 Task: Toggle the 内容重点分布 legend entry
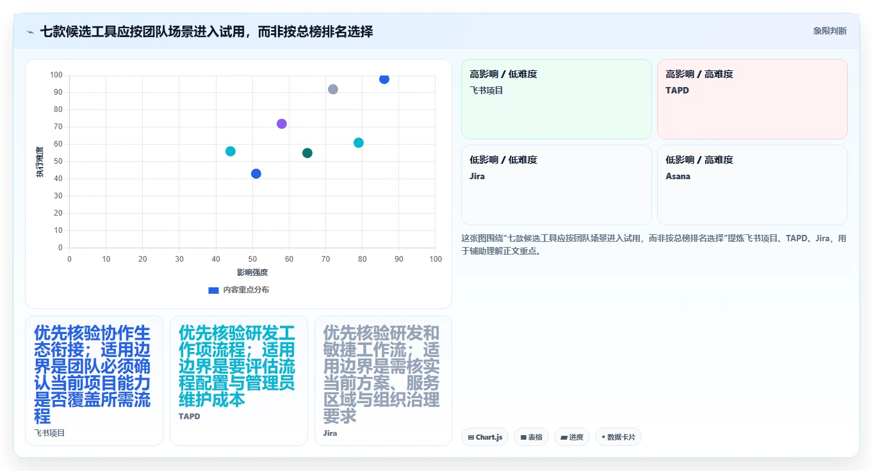(x=239, y=290)
